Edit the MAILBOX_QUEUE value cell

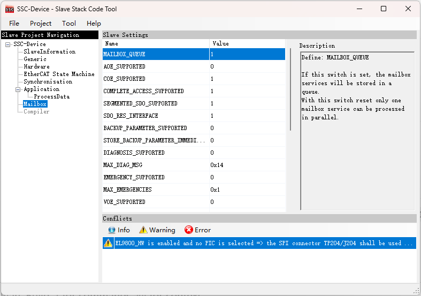tap(247, 54)
